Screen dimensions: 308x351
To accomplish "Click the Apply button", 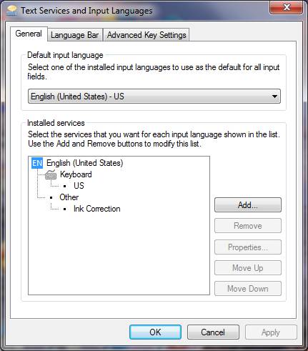I will [271, 332].
